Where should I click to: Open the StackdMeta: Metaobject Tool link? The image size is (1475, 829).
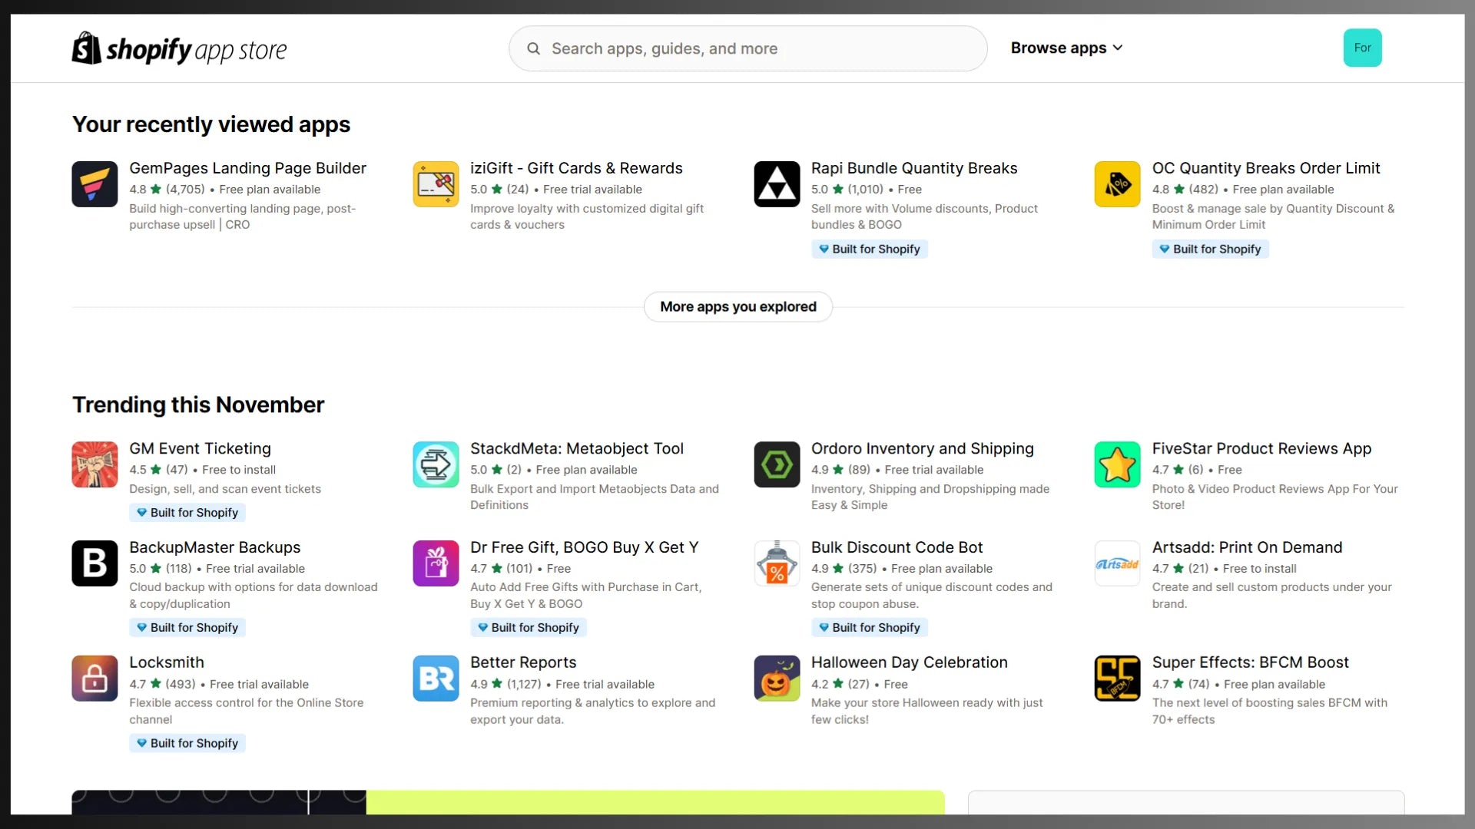click(576, 449)
